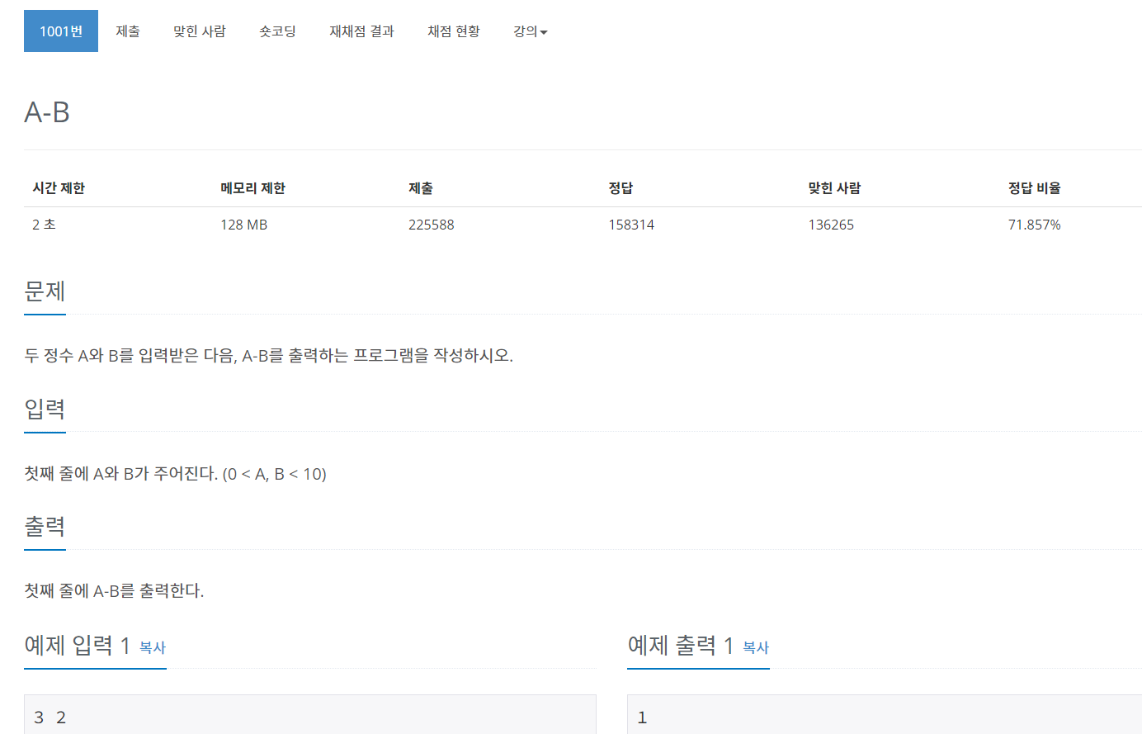Click the 158314 correct answers value
Screen dimensions: 1142x734
[631, 225]
